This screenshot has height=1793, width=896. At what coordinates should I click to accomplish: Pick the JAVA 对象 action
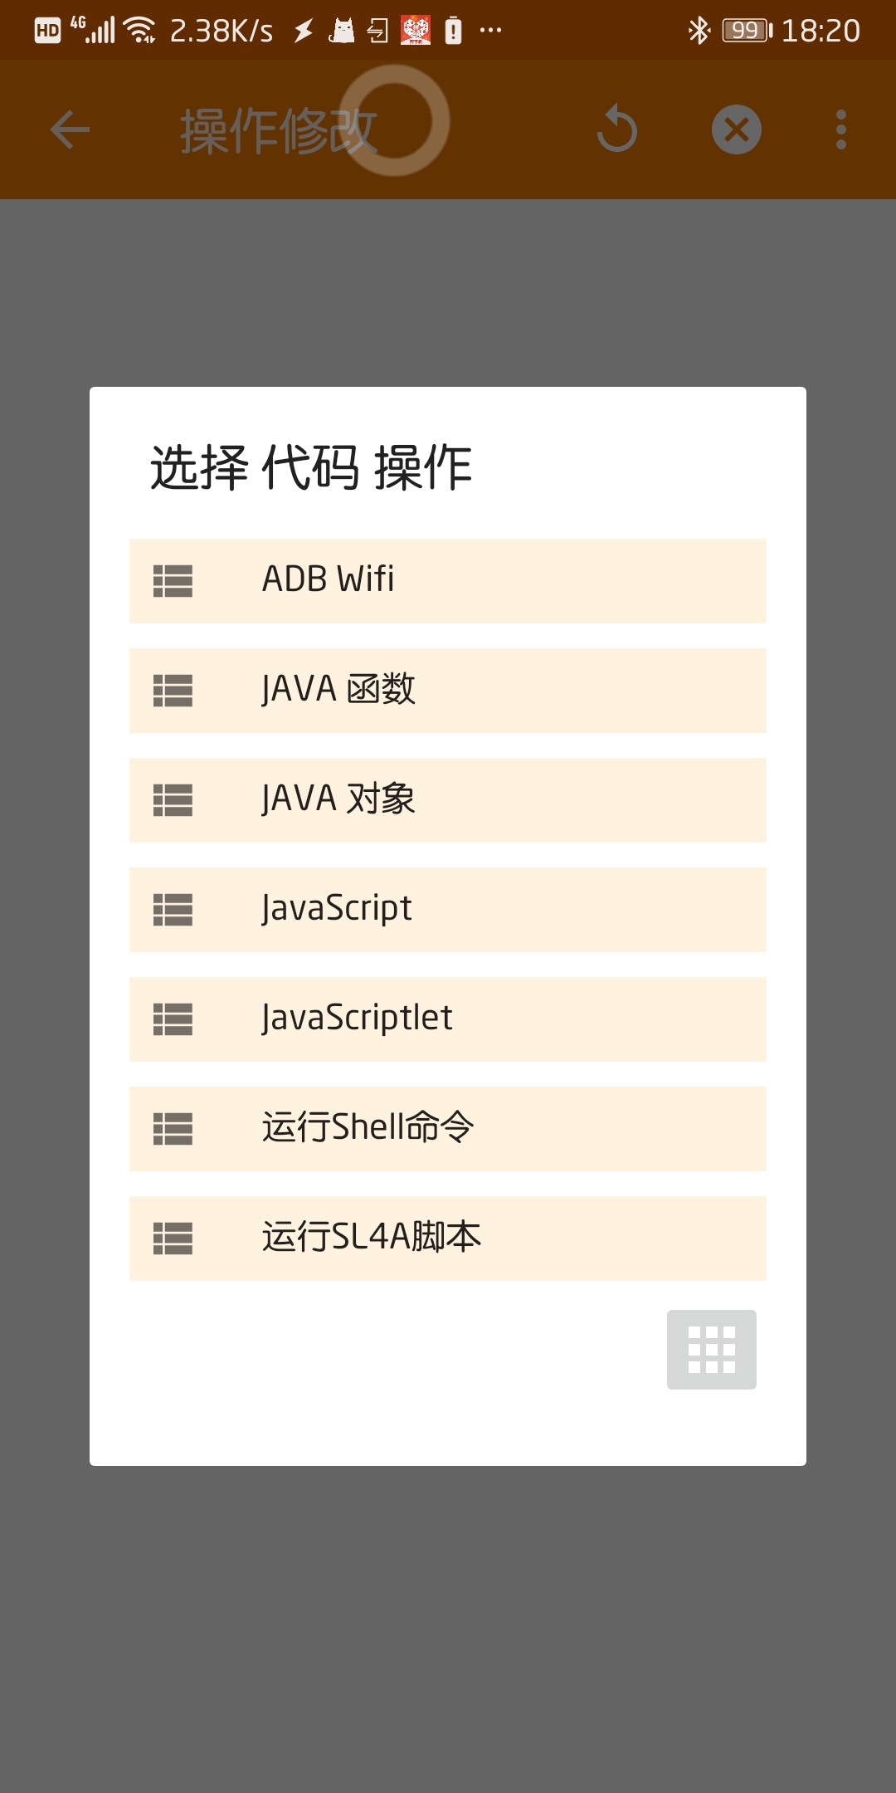coord(448,800)
